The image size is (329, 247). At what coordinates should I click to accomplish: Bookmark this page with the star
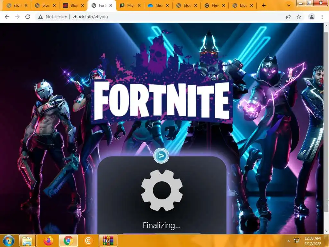point(299,17)
